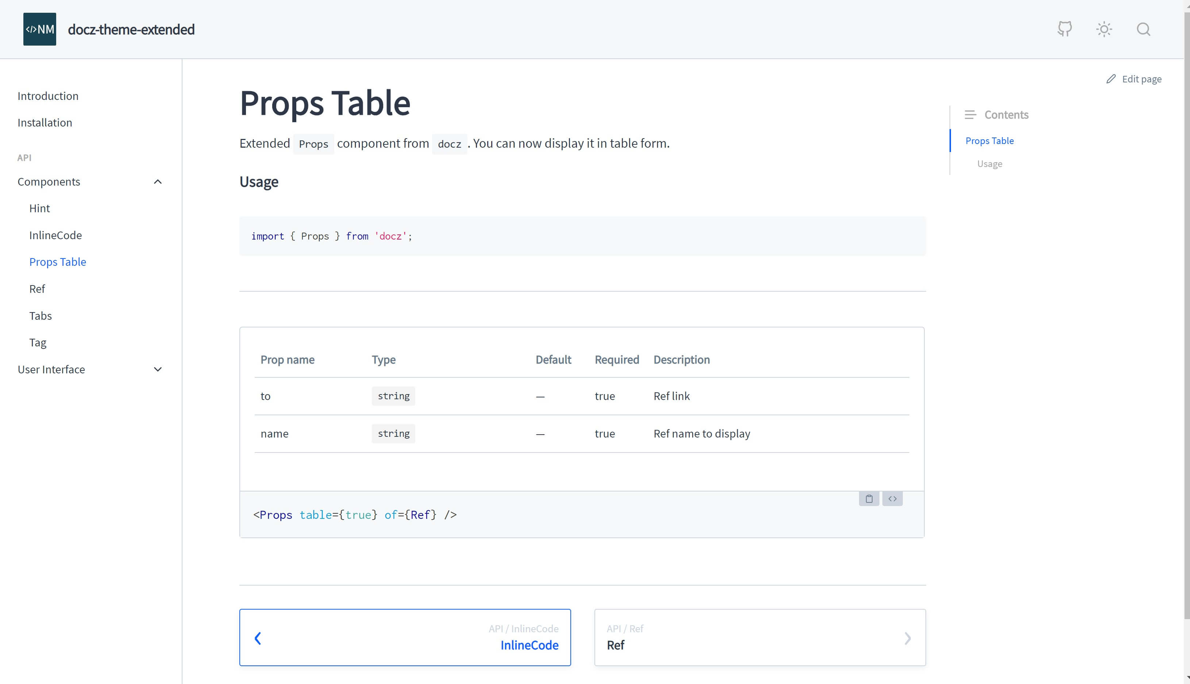Navigate to Usage anchor link
Screen dimensions: 1190x684
click(x=990, y=164)
